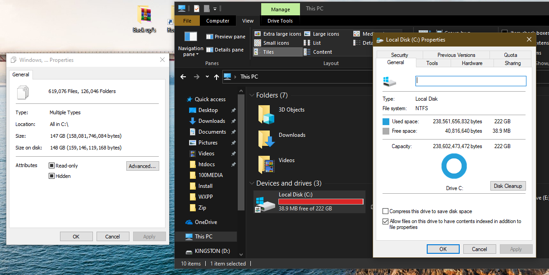The image size is (549, 275).
Task: Click OK in the Windows Properties dialog
Action: coord(76,237)
